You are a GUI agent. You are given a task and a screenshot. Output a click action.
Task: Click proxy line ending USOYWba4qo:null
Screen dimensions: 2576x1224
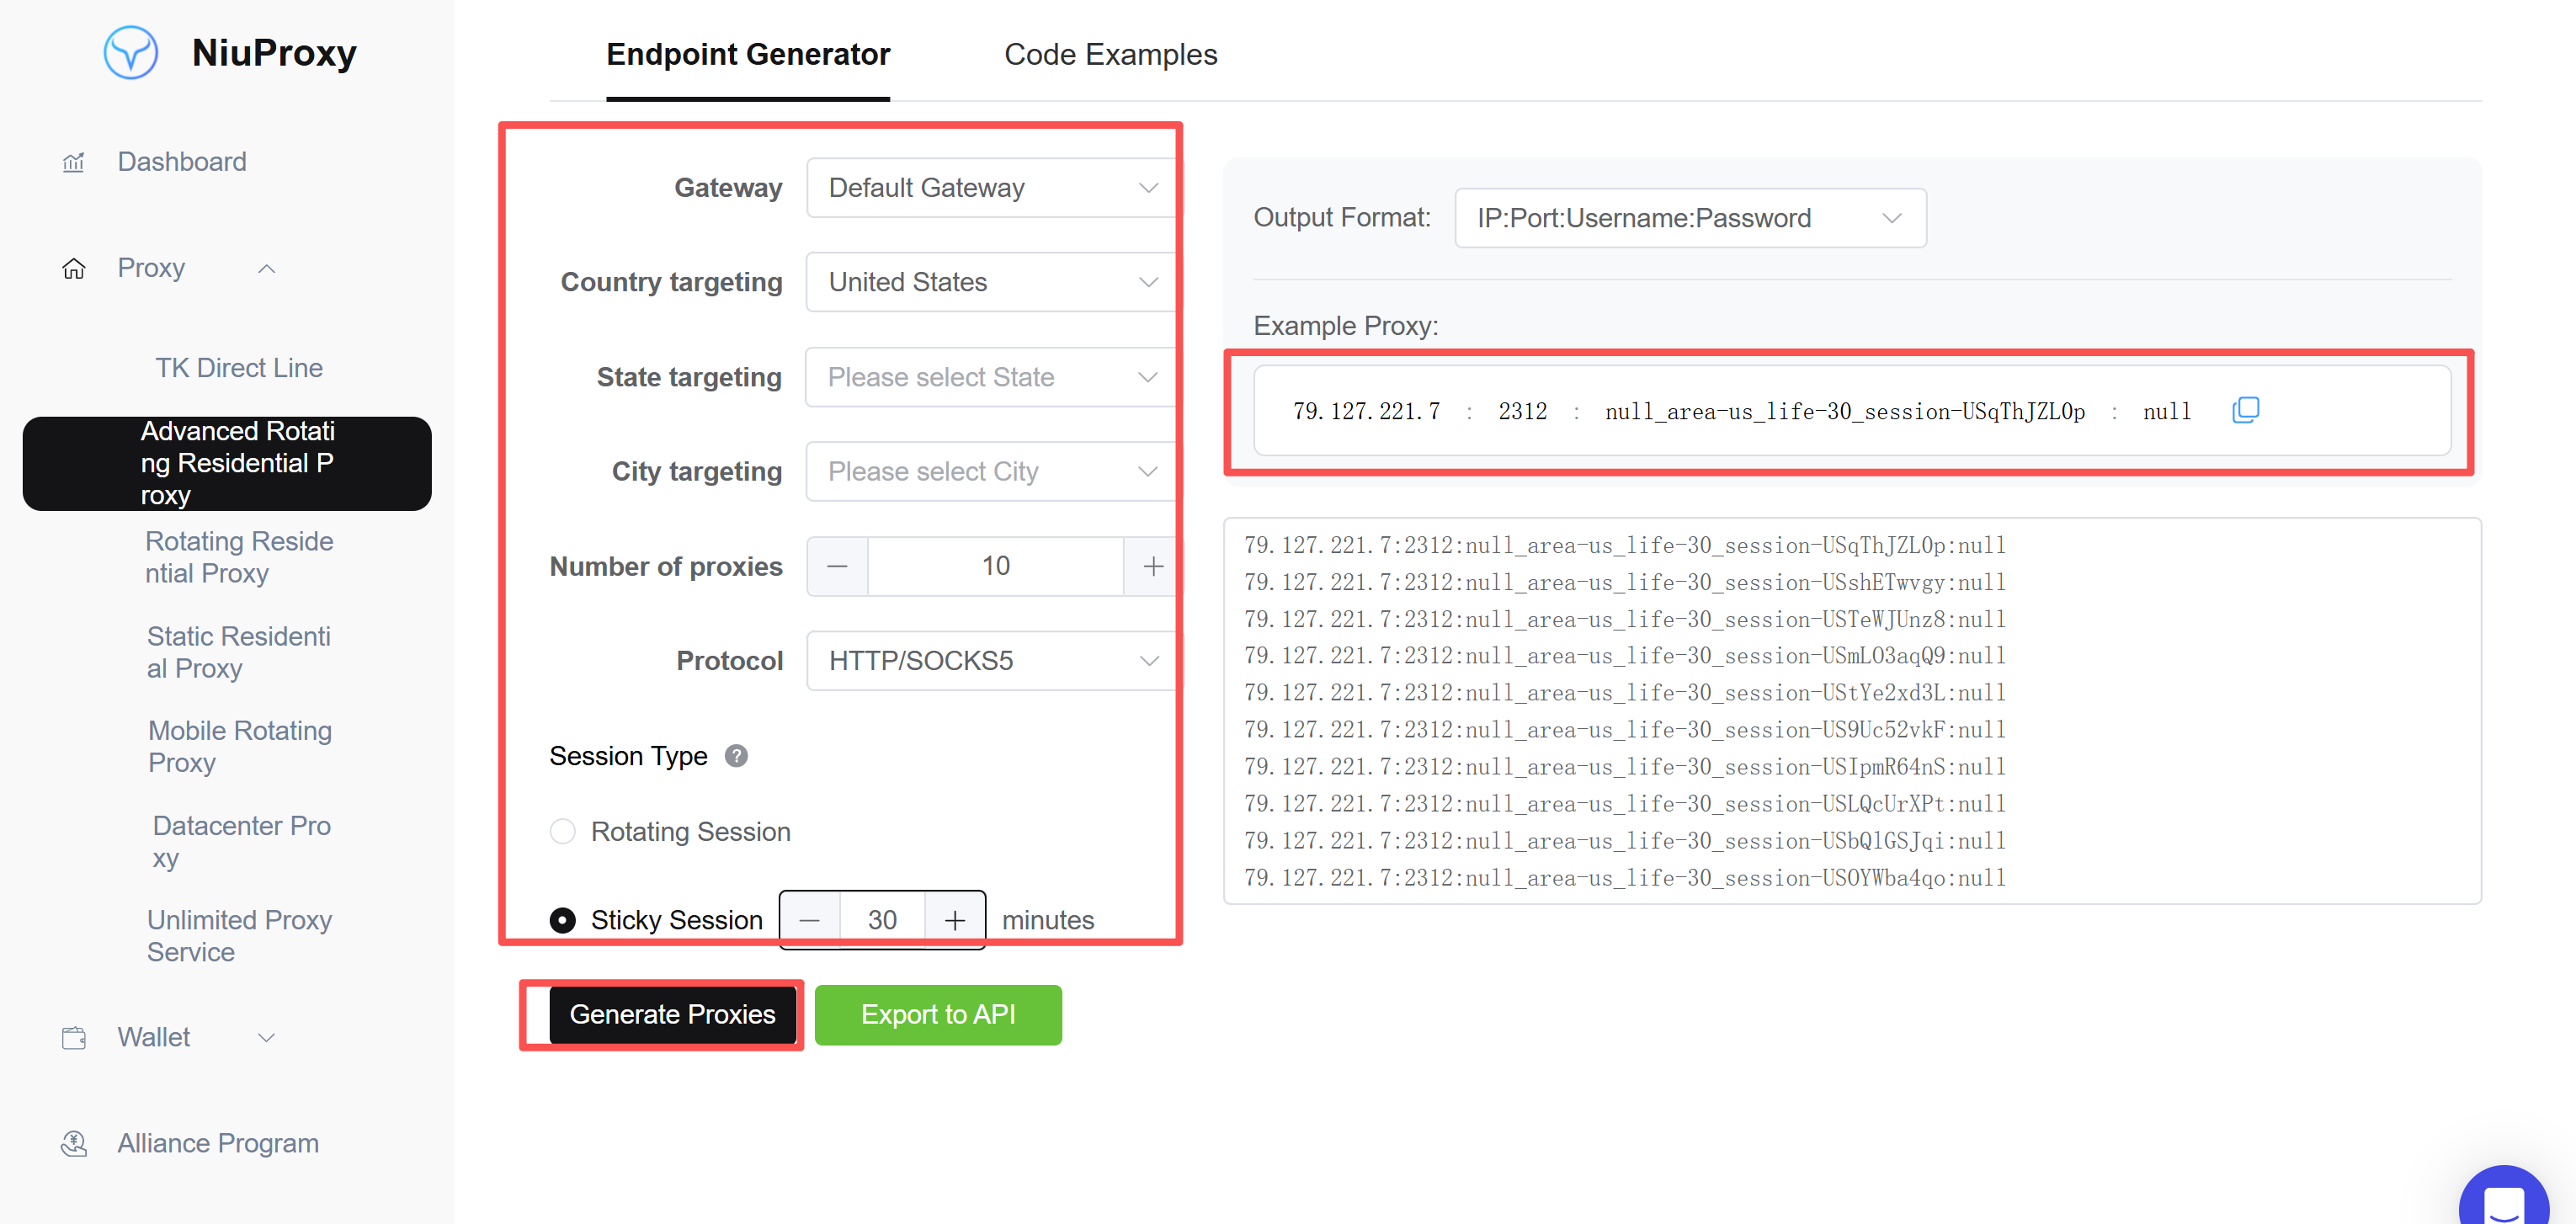(1625, 878)
